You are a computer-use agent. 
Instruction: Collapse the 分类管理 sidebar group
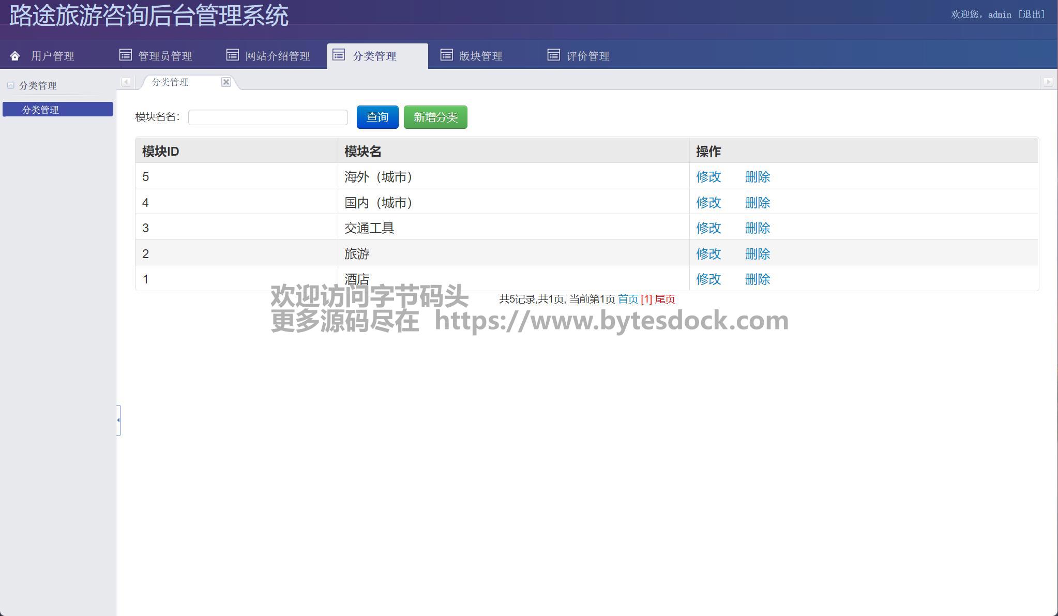pos(10,85)
